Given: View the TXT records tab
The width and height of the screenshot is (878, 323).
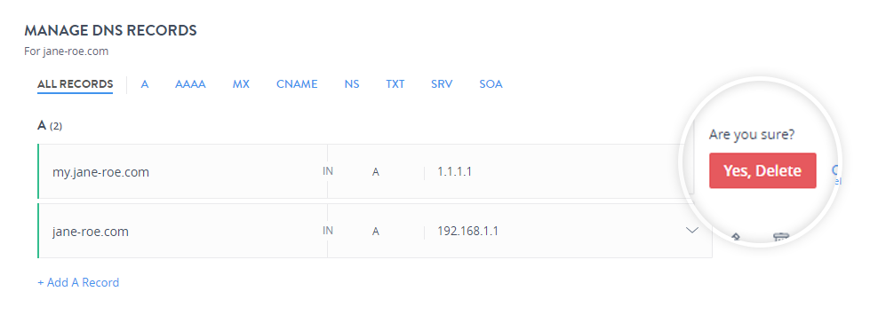Looking at the screenshot, I should click(395, 84).
